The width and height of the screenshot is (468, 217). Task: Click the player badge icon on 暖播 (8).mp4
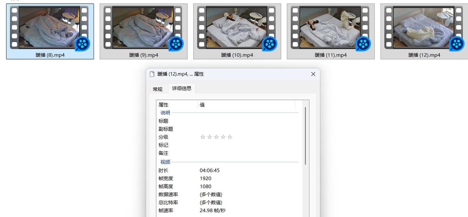point(82,44)
